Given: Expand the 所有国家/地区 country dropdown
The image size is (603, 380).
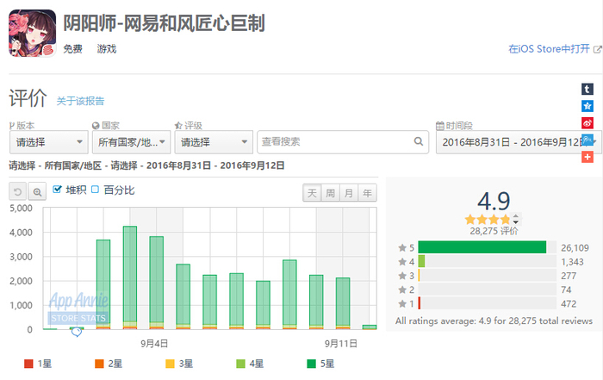Looking at the screenshot, I should click(131, 142).
